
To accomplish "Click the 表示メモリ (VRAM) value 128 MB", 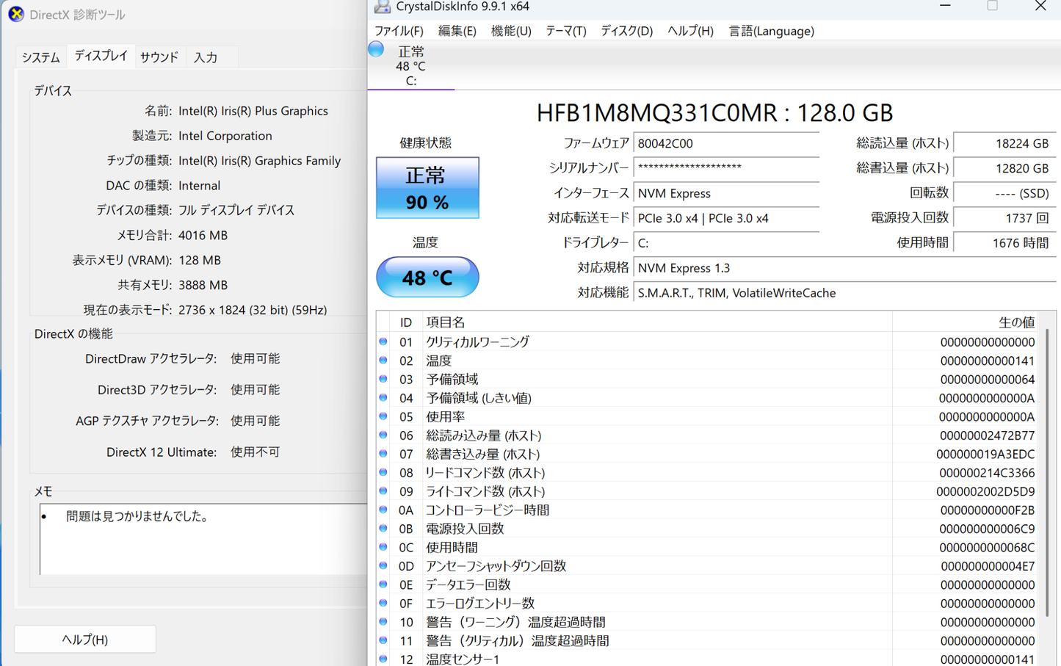I will coord(200,261).
